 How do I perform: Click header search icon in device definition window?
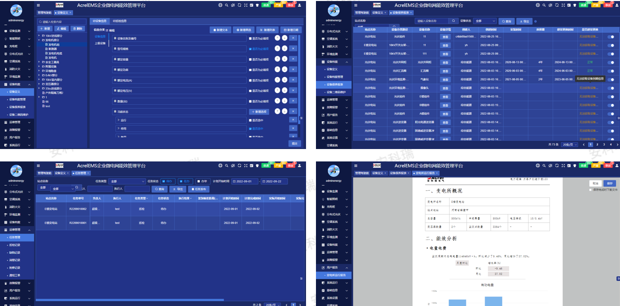(227, 5)
